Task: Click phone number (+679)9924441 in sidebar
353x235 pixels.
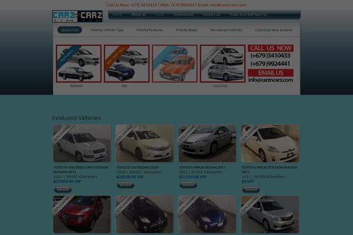Action: click(x=270, y=64)
